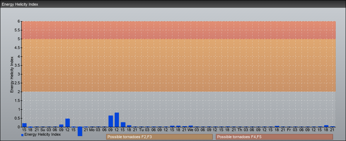Click the 'Possible tornadoes F4,F5' legend box

274,137
